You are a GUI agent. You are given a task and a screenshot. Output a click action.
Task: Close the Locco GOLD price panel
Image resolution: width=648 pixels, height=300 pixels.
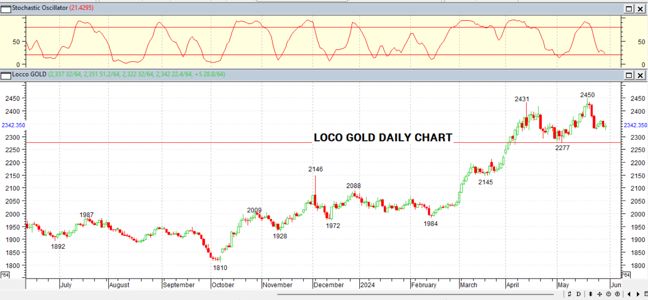tap(640, 75)
